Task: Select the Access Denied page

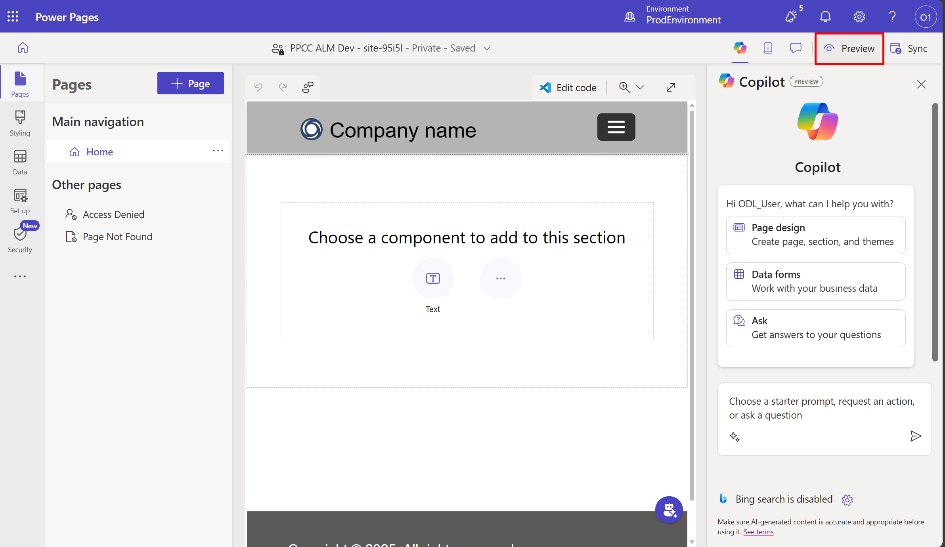Action: (x=113, y=214)
